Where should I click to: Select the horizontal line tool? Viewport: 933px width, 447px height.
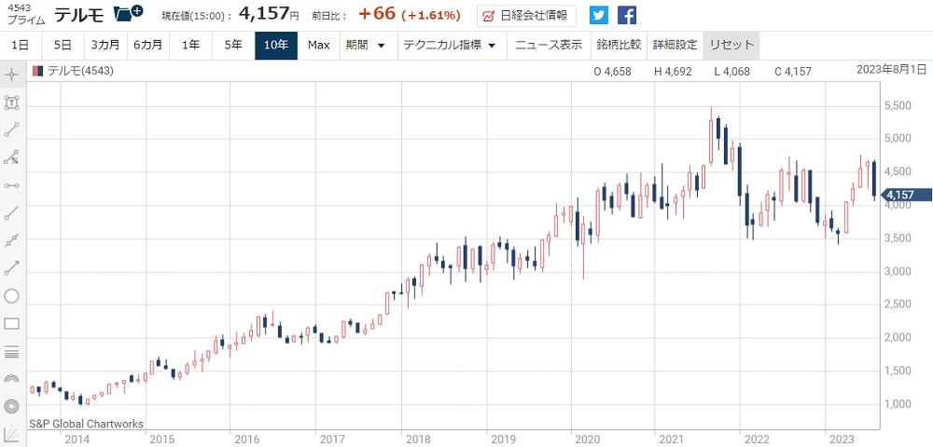click(12, 185)
